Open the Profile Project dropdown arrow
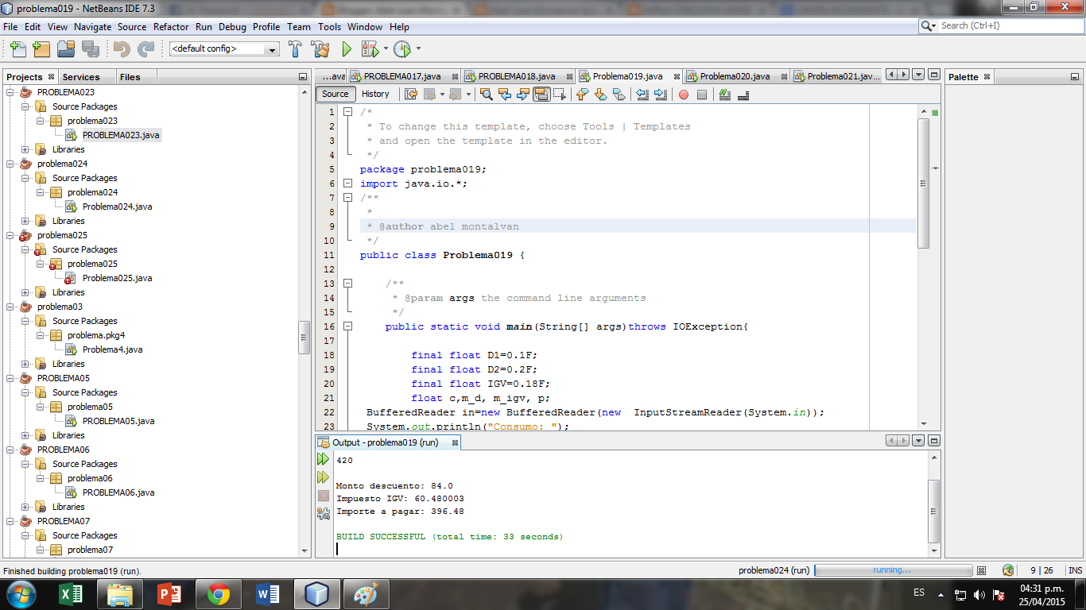The image size is (1086, 610). [418, 48]
